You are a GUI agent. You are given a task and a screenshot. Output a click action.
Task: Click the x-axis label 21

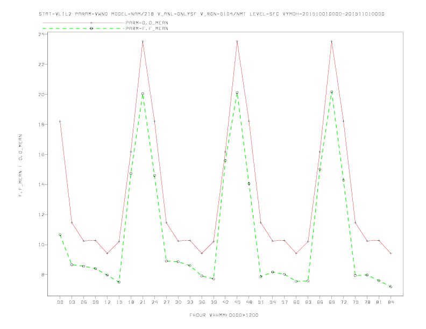[143, 302]
